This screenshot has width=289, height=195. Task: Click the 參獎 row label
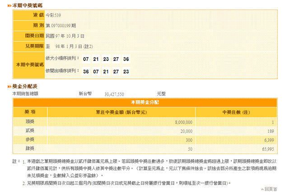(x=30, y=139)
